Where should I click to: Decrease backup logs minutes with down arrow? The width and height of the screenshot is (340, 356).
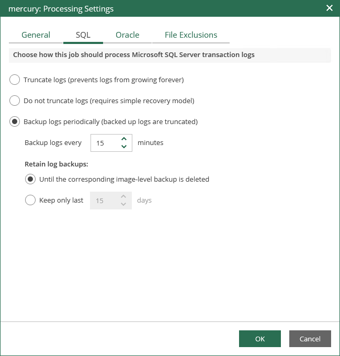(x=124, y=147)
